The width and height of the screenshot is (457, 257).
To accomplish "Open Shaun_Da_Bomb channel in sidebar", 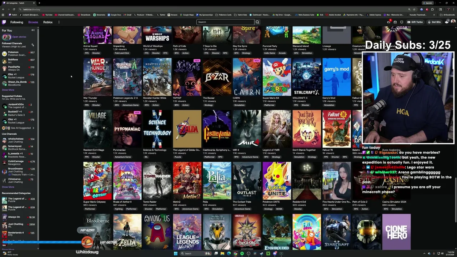I will [x=18, y=84].
